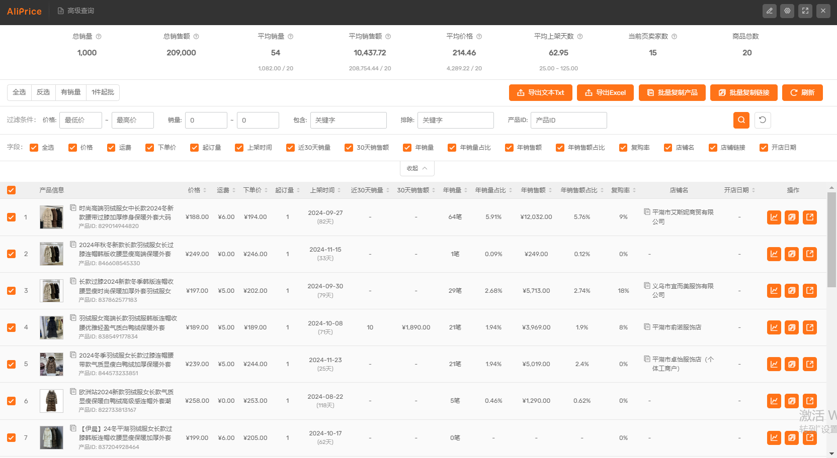Click the 包含 keyword input field

click(x=349, y=121)
